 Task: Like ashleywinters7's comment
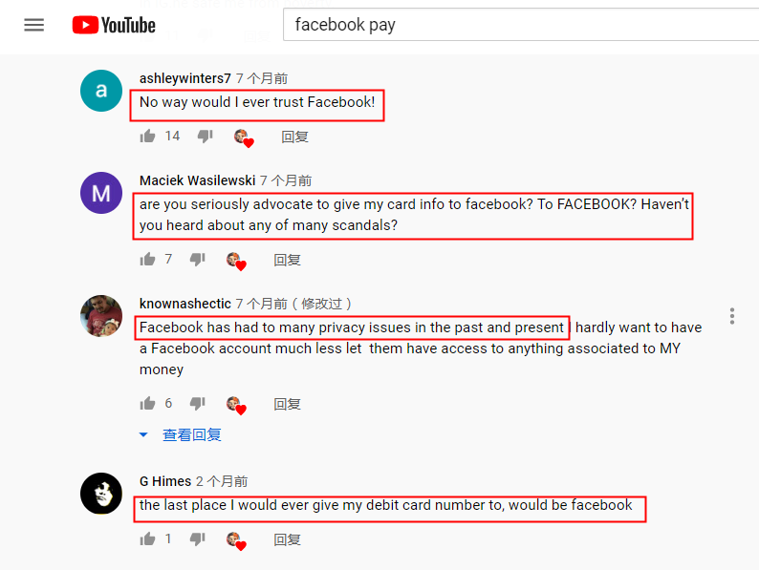click(x=147, y=137)
